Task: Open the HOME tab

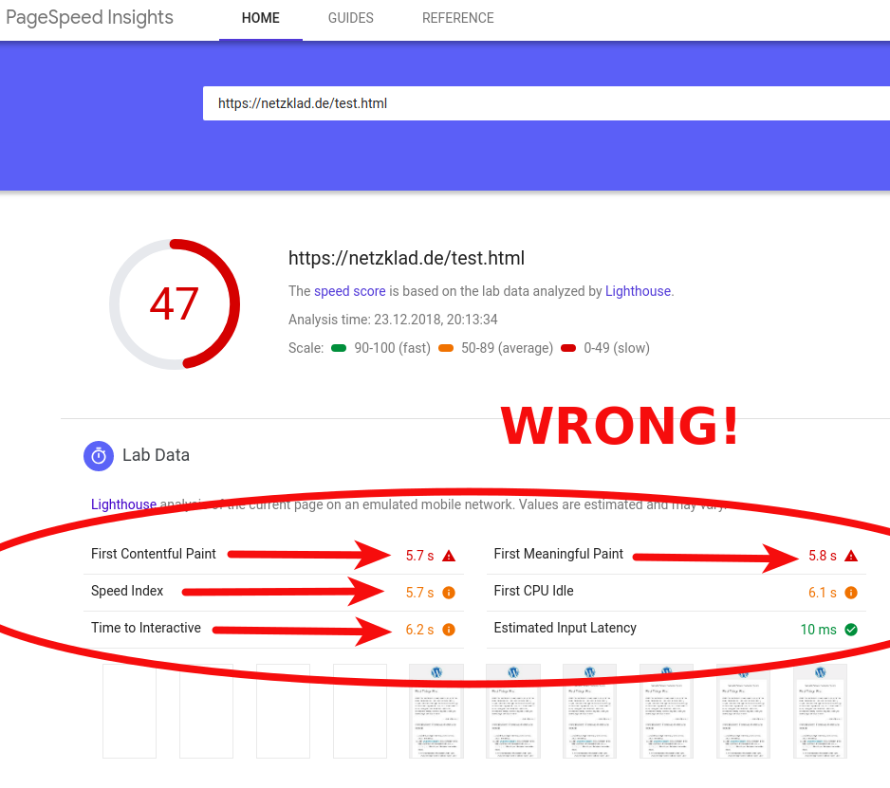Action: (x=261, y=18)
